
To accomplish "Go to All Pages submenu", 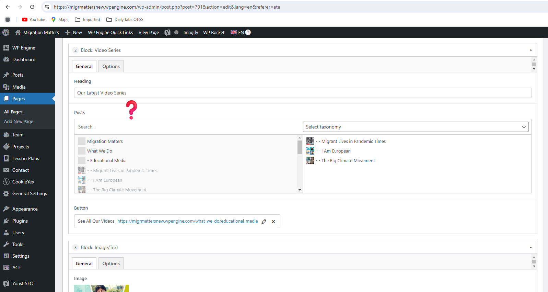I will coord(13,112).
